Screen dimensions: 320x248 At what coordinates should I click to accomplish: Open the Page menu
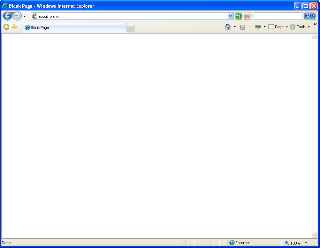278,27
